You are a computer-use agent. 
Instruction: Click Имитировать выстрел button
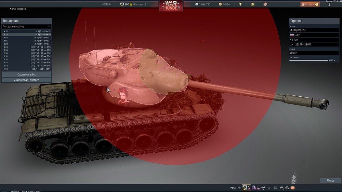27,80
